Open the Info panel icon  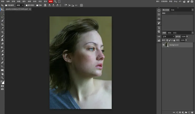click(159, 10)
